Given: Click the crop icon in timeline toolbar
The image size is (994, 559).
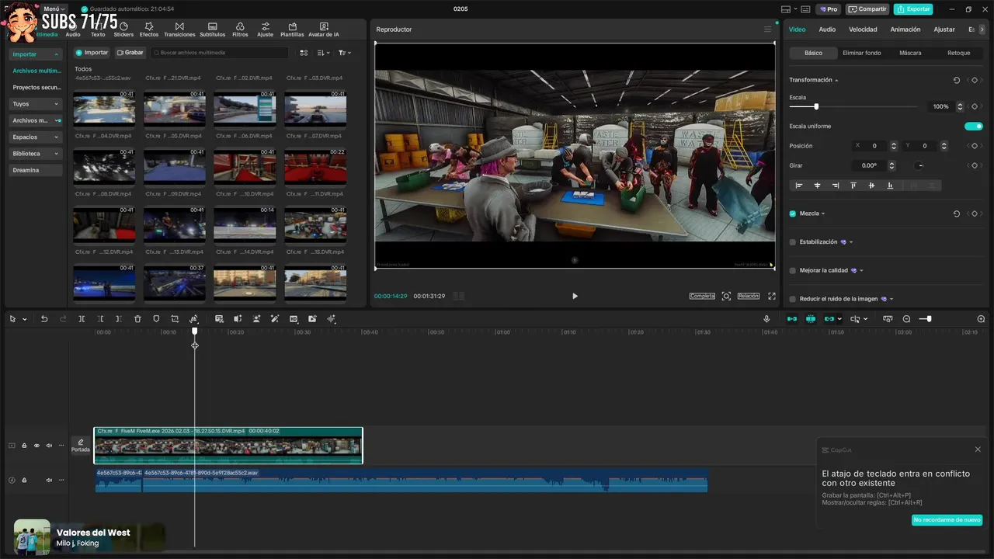Looking at the screenshot, I should [x=175, y=319].
